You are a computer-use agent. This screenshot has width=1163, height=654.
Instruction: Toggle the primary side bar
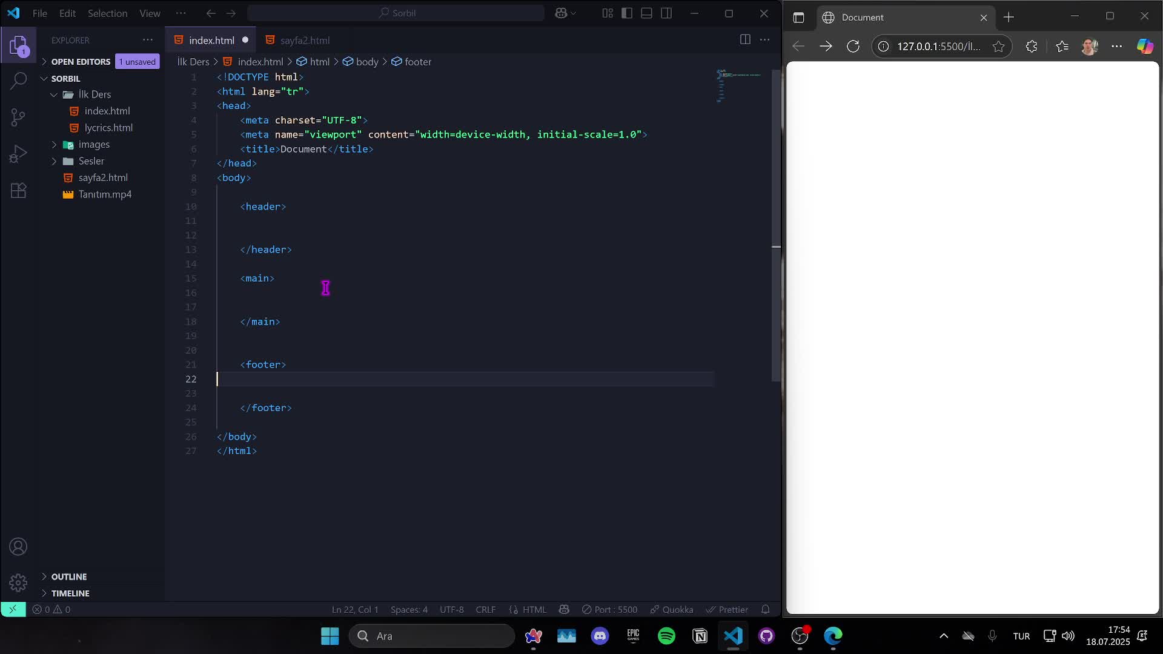[627, 13]
